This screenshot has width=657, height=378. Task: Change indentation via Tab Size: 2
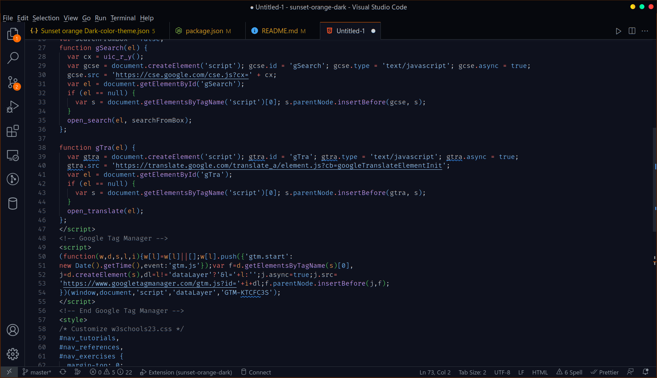coord(472,372)
